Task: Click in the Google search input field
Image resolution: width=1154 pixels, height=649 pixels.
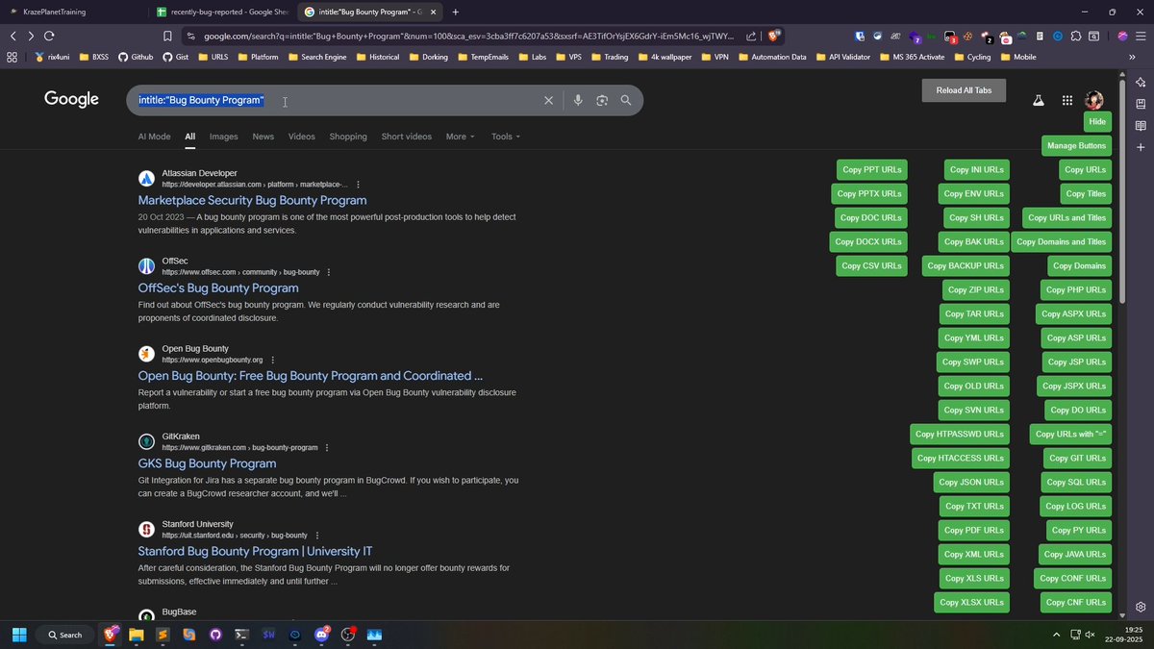Action: [x=337, y=100]
